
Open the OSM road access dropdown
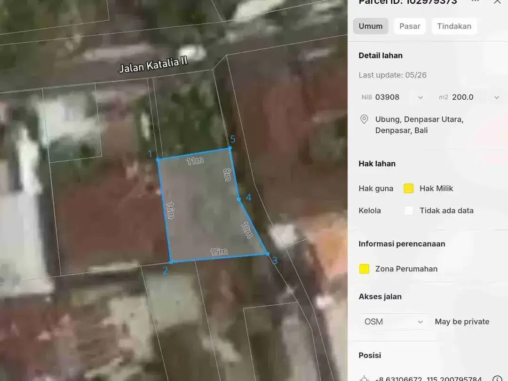393,322
